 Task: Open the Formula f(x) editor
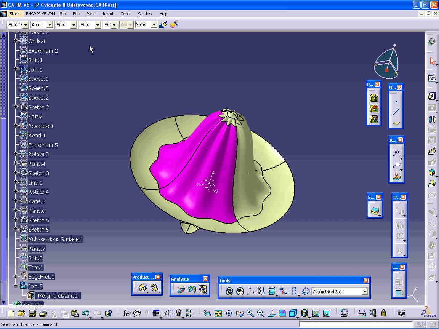click(x=126, y=313)
